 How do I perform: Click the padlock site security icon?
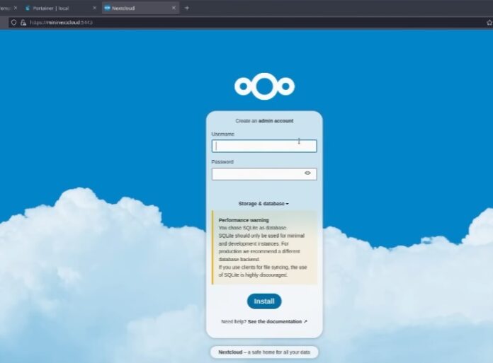23,23
